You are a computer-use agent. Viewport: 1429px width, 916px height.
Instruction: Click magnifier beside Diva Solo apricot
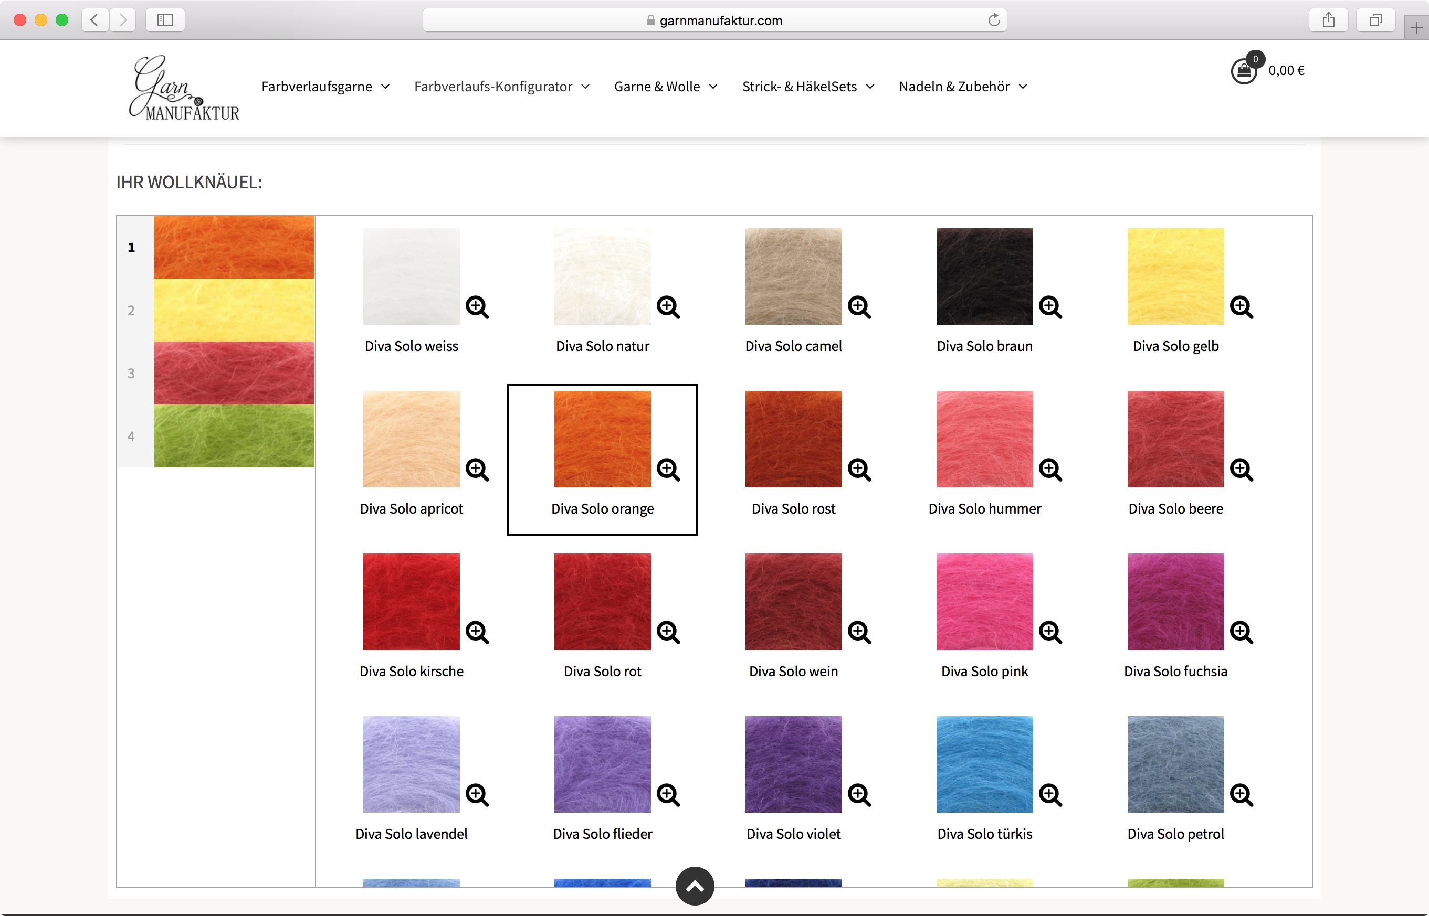tap(477, 470)
